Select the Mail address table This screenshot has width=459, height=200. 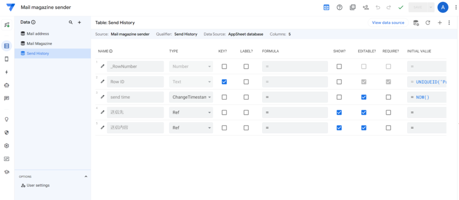[38, 34]
